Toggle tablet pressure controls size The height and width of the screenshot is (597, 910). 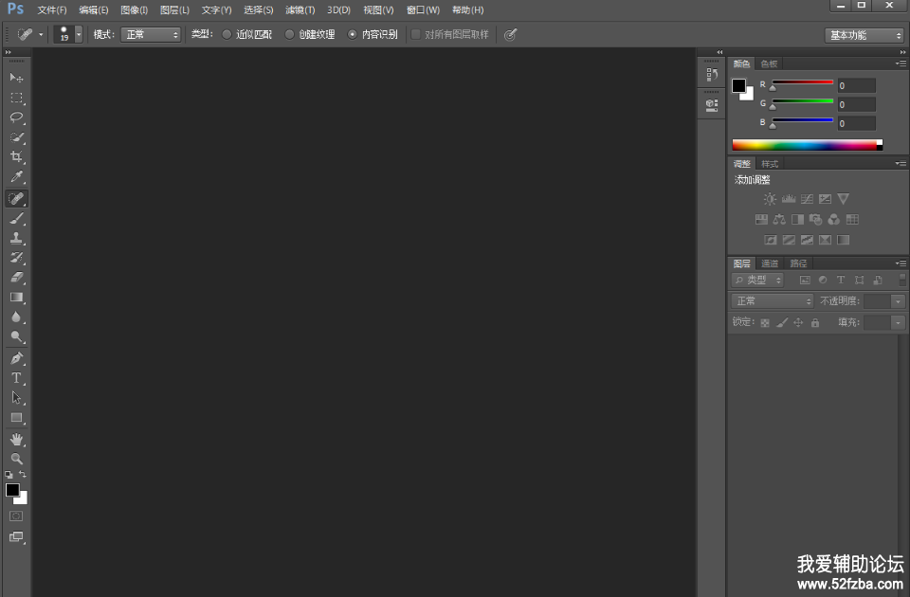pyautogui.click(x=510, y=35)
